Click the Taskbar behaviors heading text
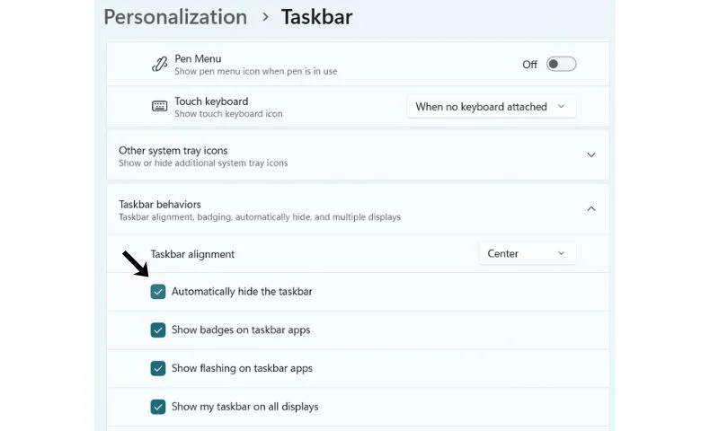710x431 pixels. (x=160, y=205)
